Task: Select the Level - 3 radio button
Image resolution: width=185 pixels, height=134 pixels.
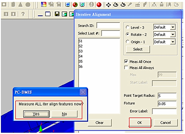Action: (127, 27)
